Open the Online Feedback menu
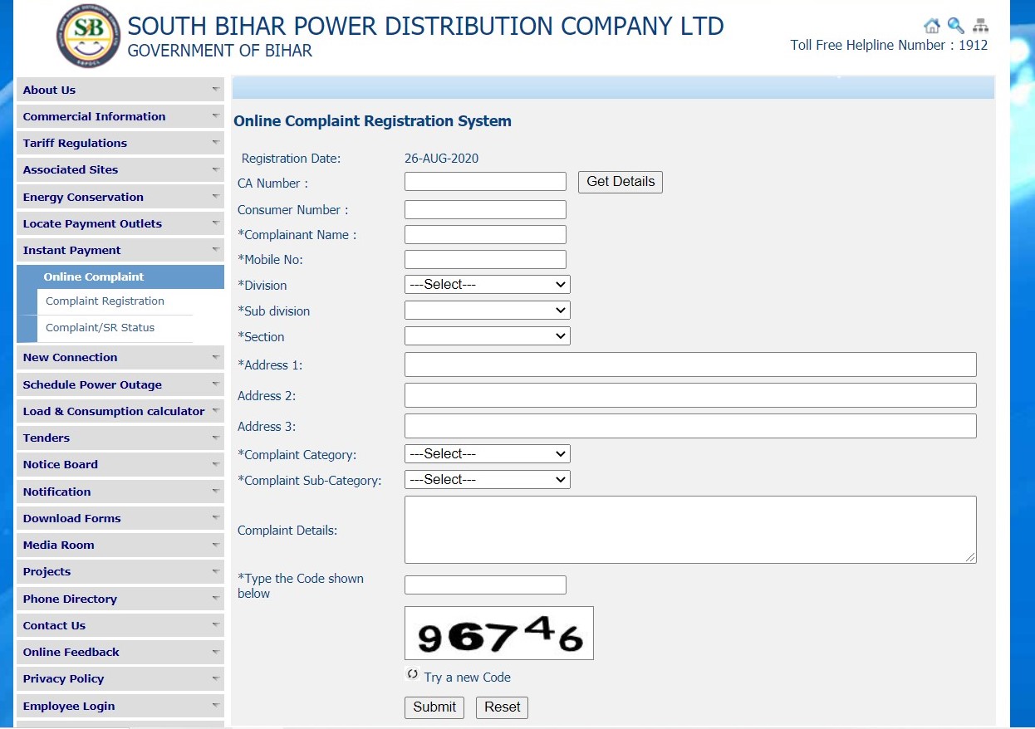Image resolution: width=1035 pixels, height=729 pixels. (x=120, y=652)
